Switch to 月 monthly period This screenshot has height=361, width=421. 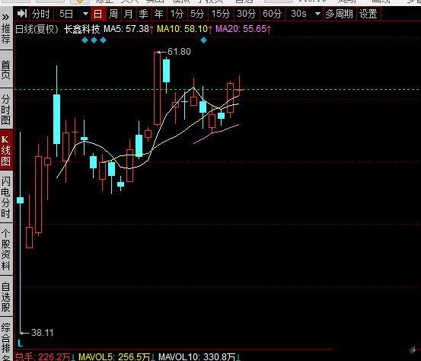pyautogui.click(x=129, y=14)
